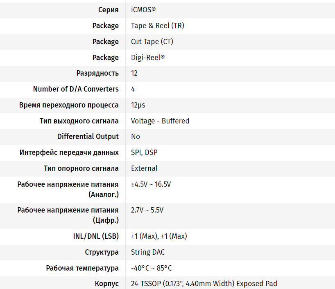Click the 2.7V ~ 5.5V digital supply value

[147, 210]
